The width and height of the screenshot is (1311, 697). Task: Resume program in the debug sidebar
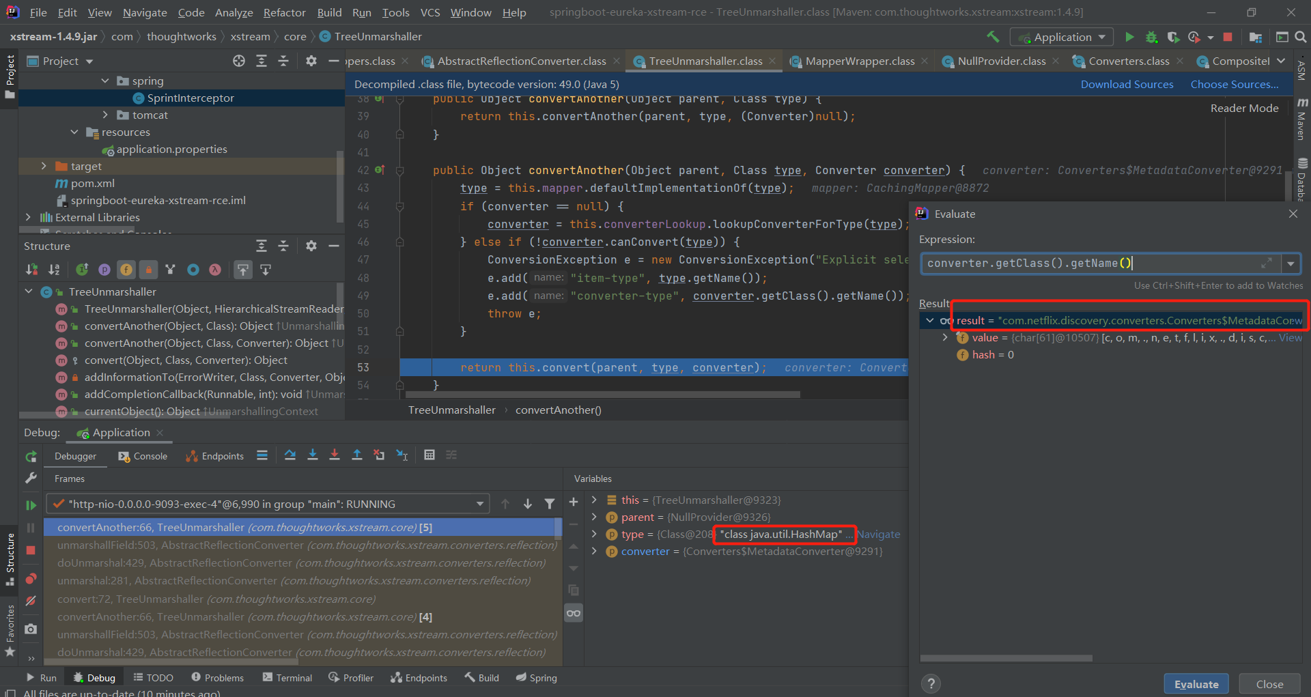tap(31, 504)
